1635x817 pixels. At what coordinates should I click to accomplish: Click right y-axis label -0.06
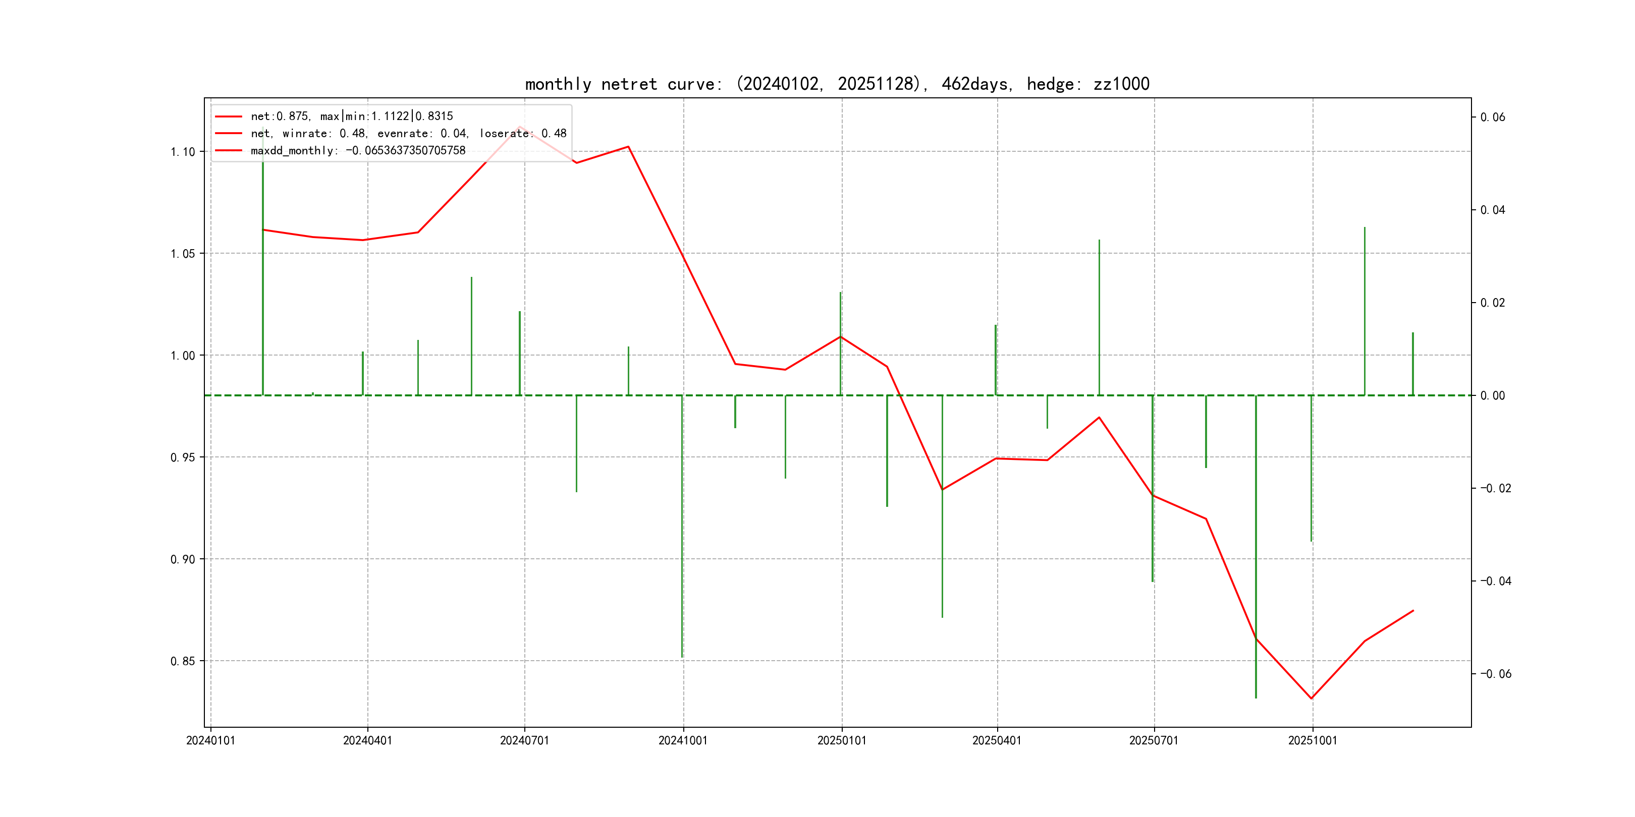coord(1496,674)
